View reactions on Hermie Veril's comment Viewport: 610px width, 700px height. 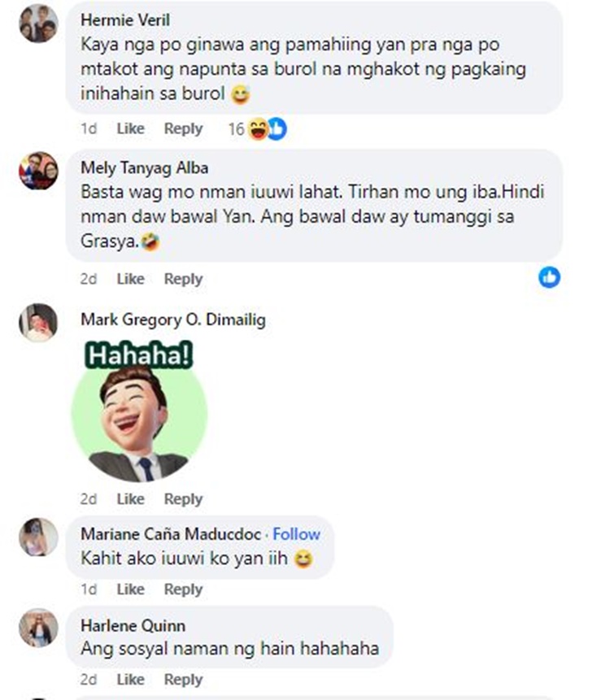257,129
